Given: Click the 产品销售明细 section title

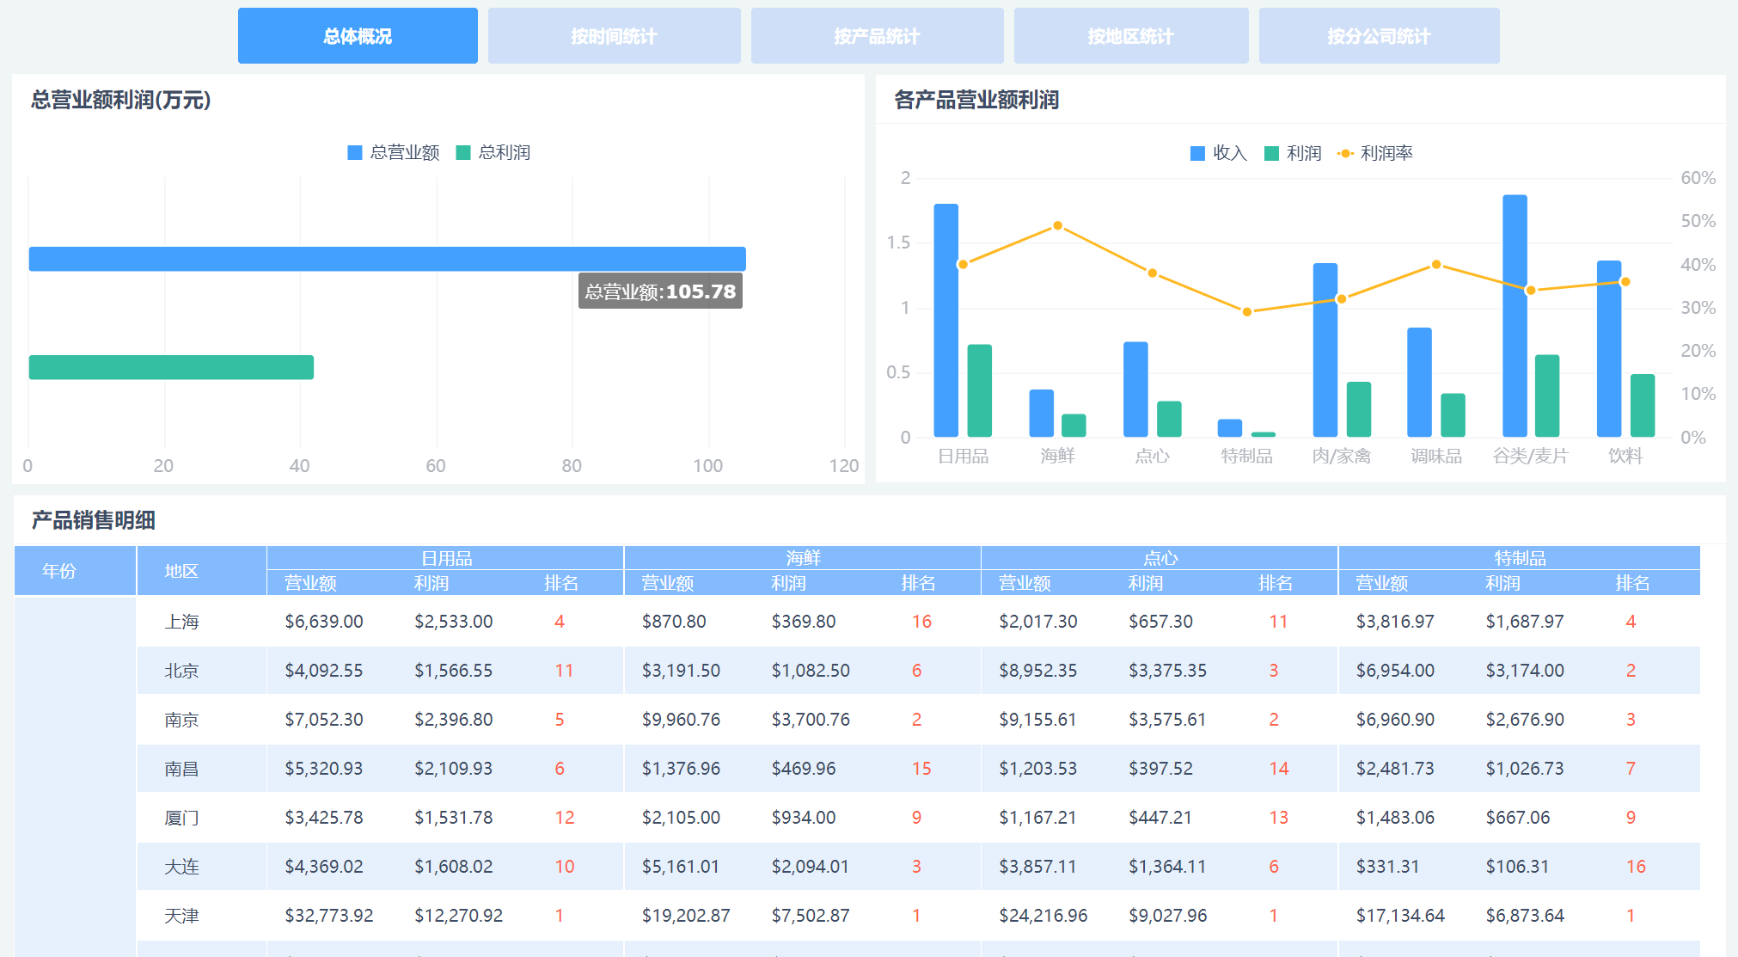Looking at the screenshot, I should (x=94, y=520).
